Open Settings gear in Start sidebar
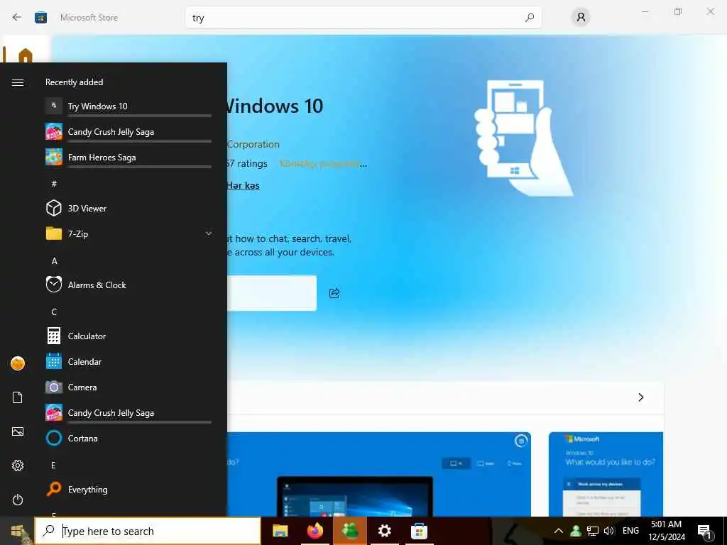Viewport: 727px width, 545px height. click(18, 466)
